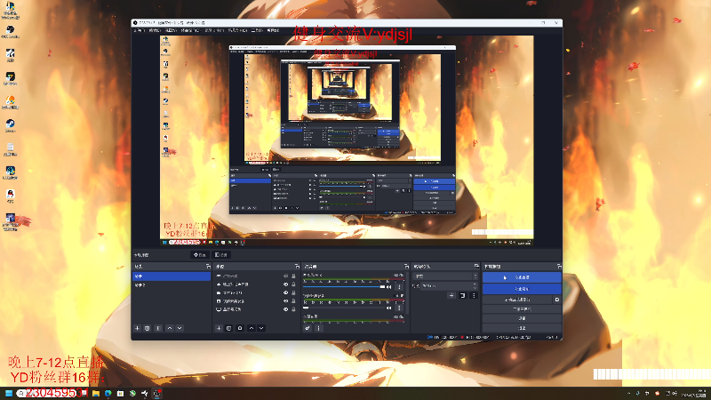
Task: Open scene filters from the Scenes toolbar
Action: 158,328
